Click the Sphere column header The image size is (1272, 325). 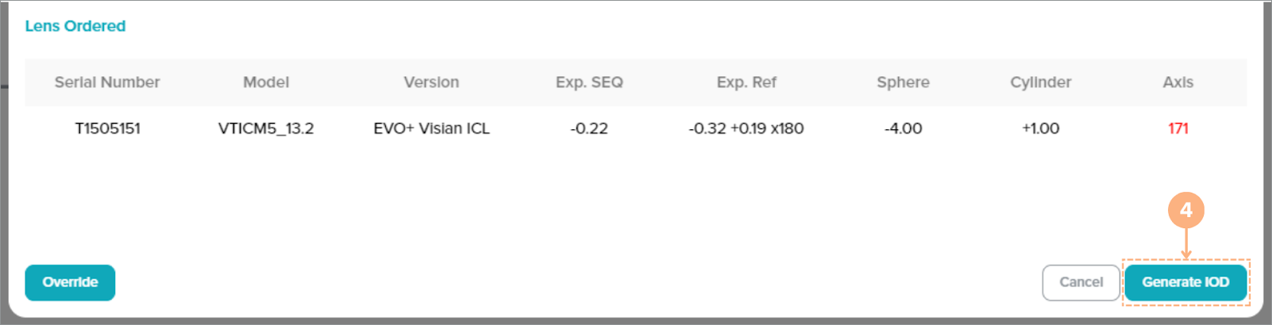pyautogui.click(x=903, y=82)
